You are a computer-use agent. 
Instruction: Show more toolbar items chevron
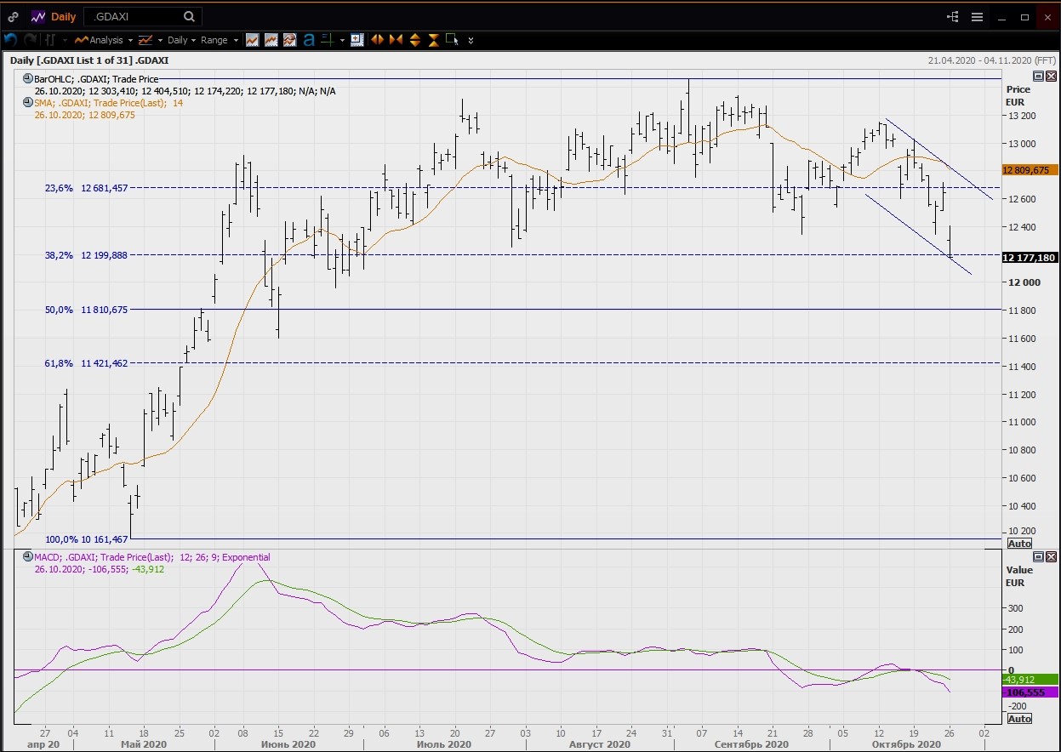tap(471, 40)
